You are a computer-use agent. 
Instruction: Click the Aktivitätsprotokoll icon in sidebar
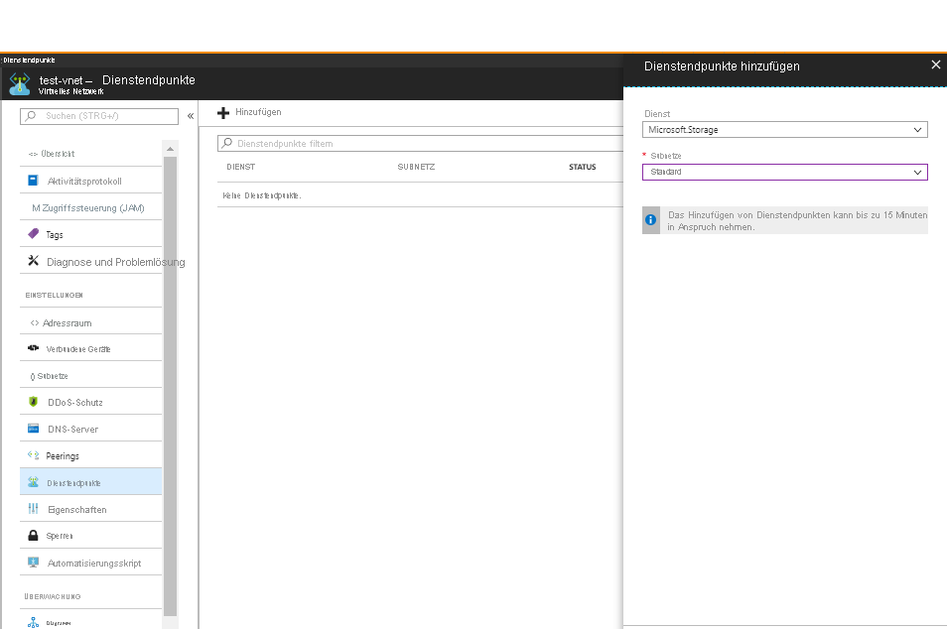33,181
